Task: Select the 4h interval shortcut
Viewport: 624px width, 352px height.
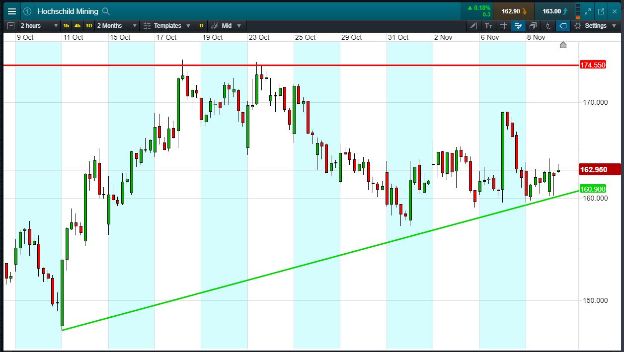Action: (x=78, y=26)
